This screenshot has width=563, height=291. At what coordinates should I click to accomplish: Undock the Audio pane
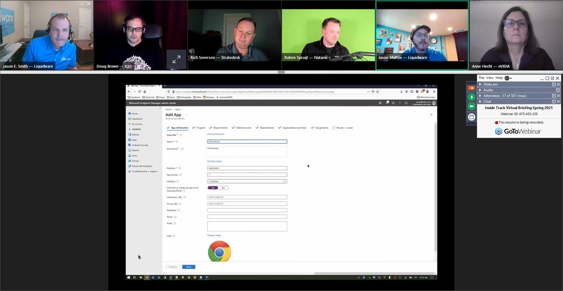[x=558, y=90]
